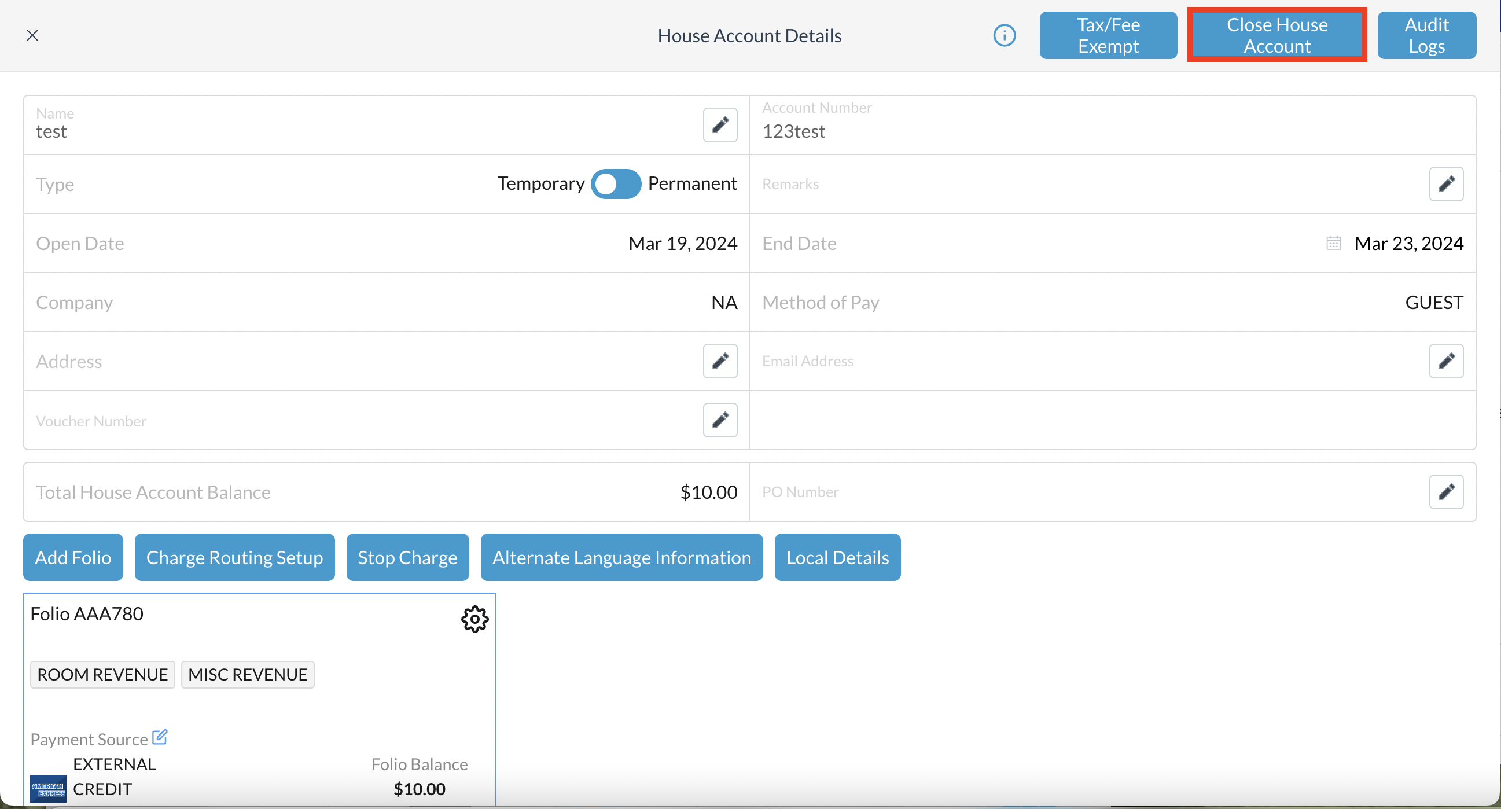View the Audit Logs
1501x809 pixels.
click(1426, 35)
